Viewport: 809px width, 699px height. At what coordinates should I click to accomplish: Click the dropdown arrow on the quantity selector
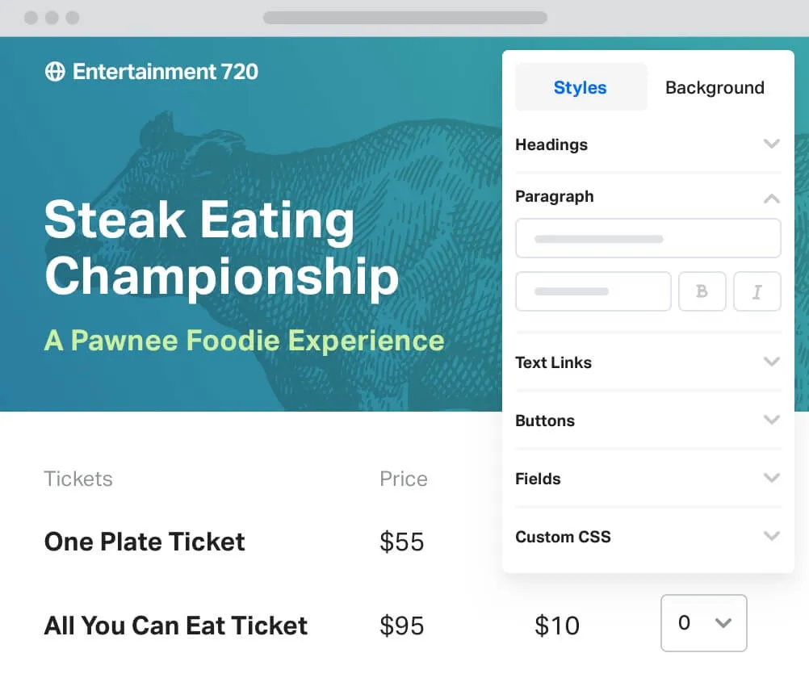tap(722, 623)
